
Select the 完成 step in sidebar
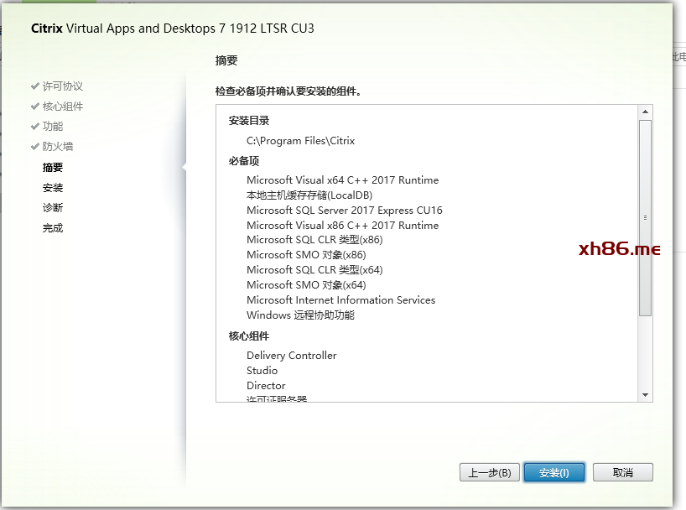coord(53,228)
